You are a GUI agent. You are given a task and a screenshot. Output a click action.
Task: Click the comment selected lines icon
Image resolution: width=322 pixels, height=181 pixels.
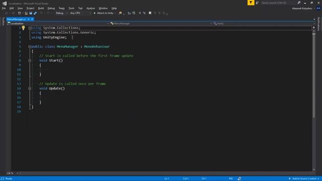[129, 13]
